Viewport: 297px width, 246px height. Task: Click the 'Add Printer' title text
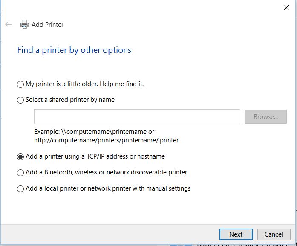point(47,25)
